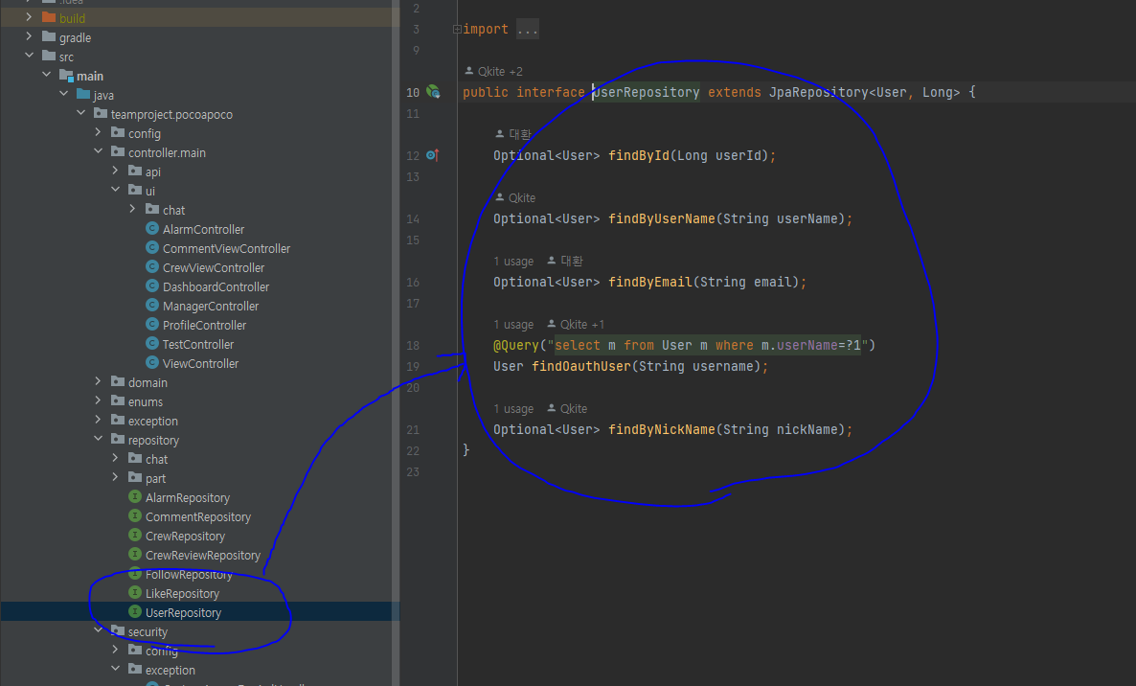Click the overrides gutter icon on line 12
This screenshot has height=686, width=1136.
pos(433,155)
